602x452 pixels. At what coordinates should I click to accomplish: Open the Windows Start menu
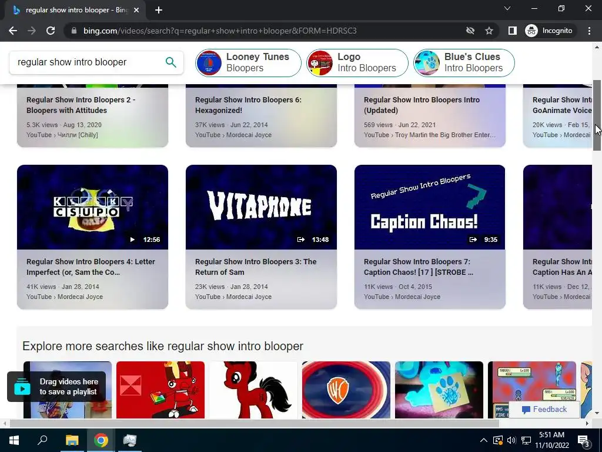click(14, 440)
